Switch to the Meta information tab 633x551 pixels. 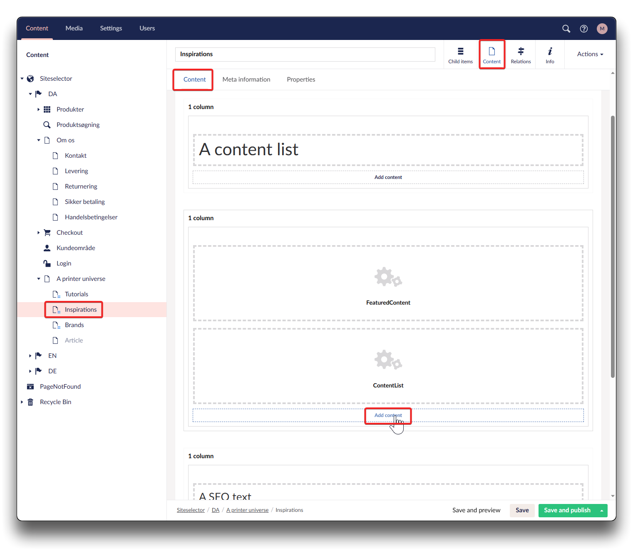pos(246,79)
